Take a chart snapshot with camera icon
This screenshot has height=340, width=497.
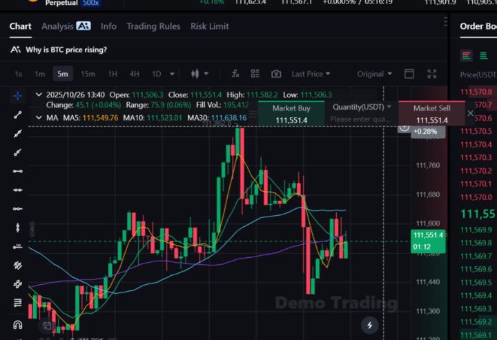tap(276, 74)
